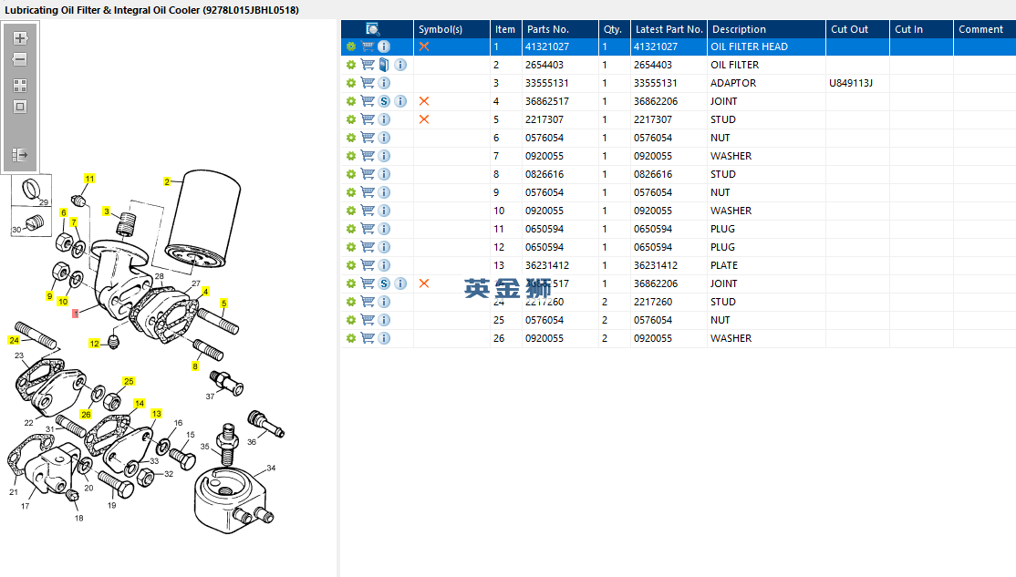The image size is (1016, 577).
Task: Click the Comment column header
Action: point(985,29)
